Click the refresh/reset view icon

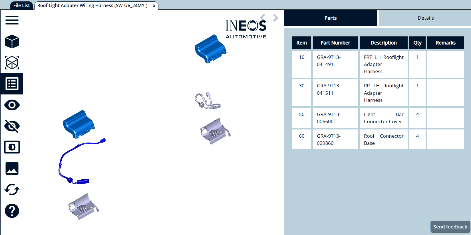[x=12, y=189]
